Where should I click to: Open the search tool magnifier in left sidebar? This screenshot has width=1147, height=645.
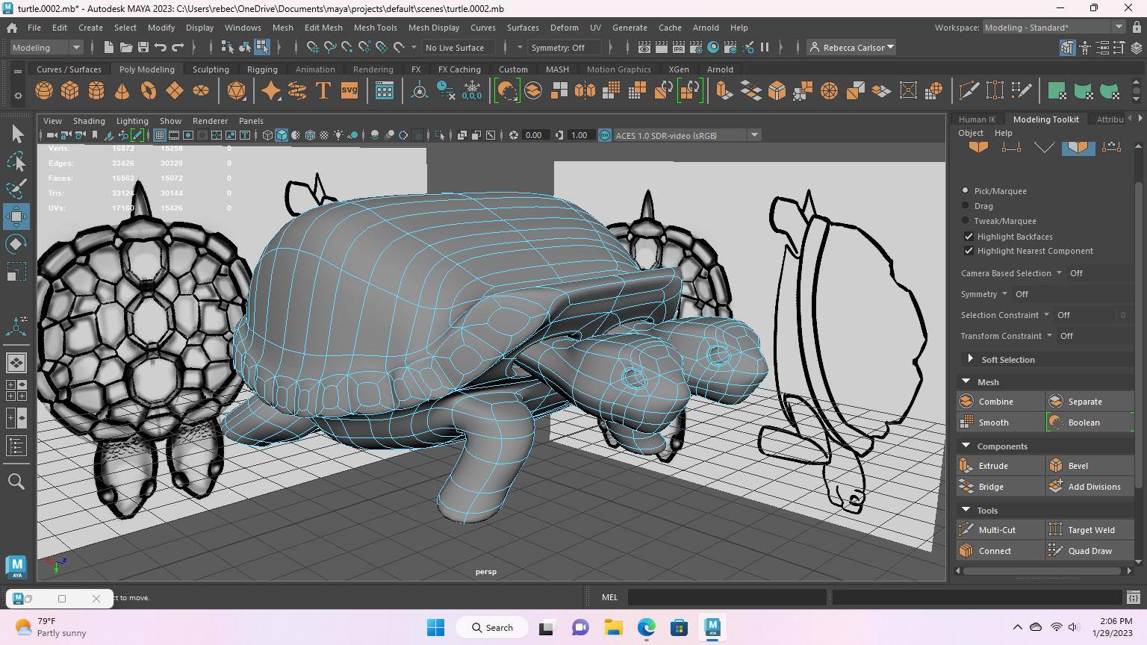16,482
